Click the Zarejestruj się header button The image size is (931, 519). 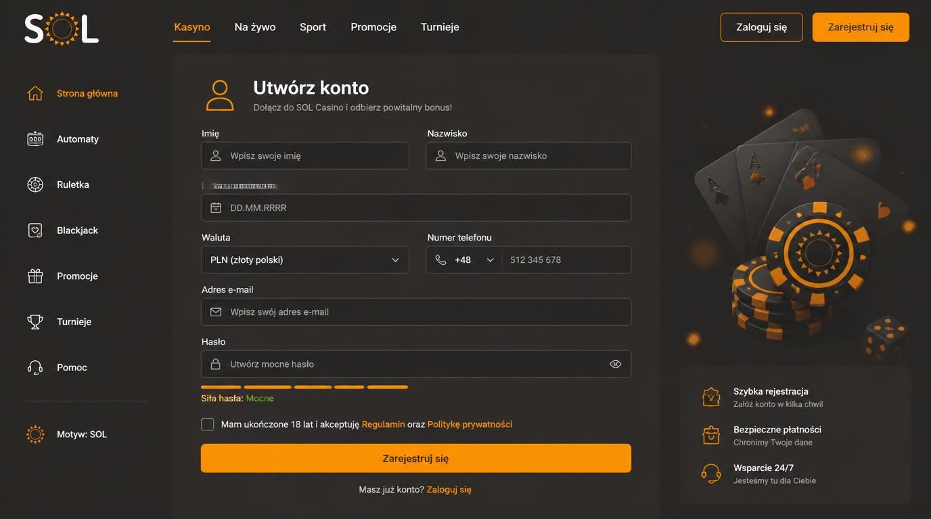[861, 27]
